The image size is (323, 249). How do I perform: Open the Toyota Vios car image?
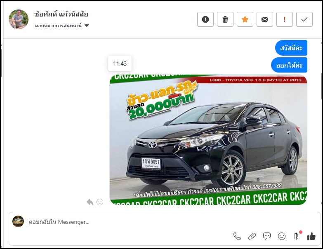click(208, 140)
